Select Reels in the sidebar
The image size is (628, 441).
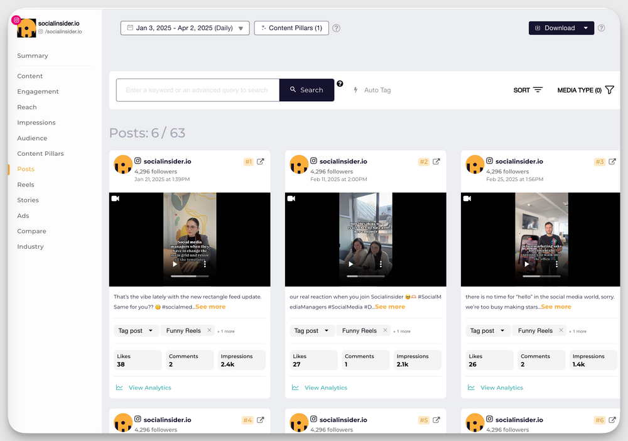[x=25, y=185]
